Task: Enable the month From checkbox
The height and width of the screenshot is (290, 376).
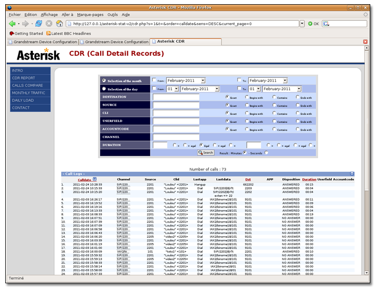Action: pos(154,80)
